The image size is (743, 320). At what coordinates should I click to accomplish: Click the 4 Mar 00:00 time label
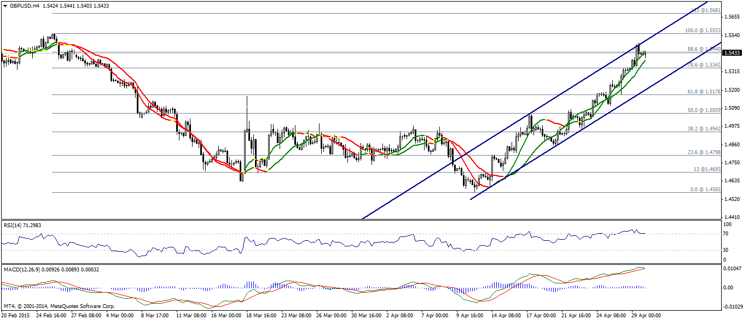click(x=121, y=315)
